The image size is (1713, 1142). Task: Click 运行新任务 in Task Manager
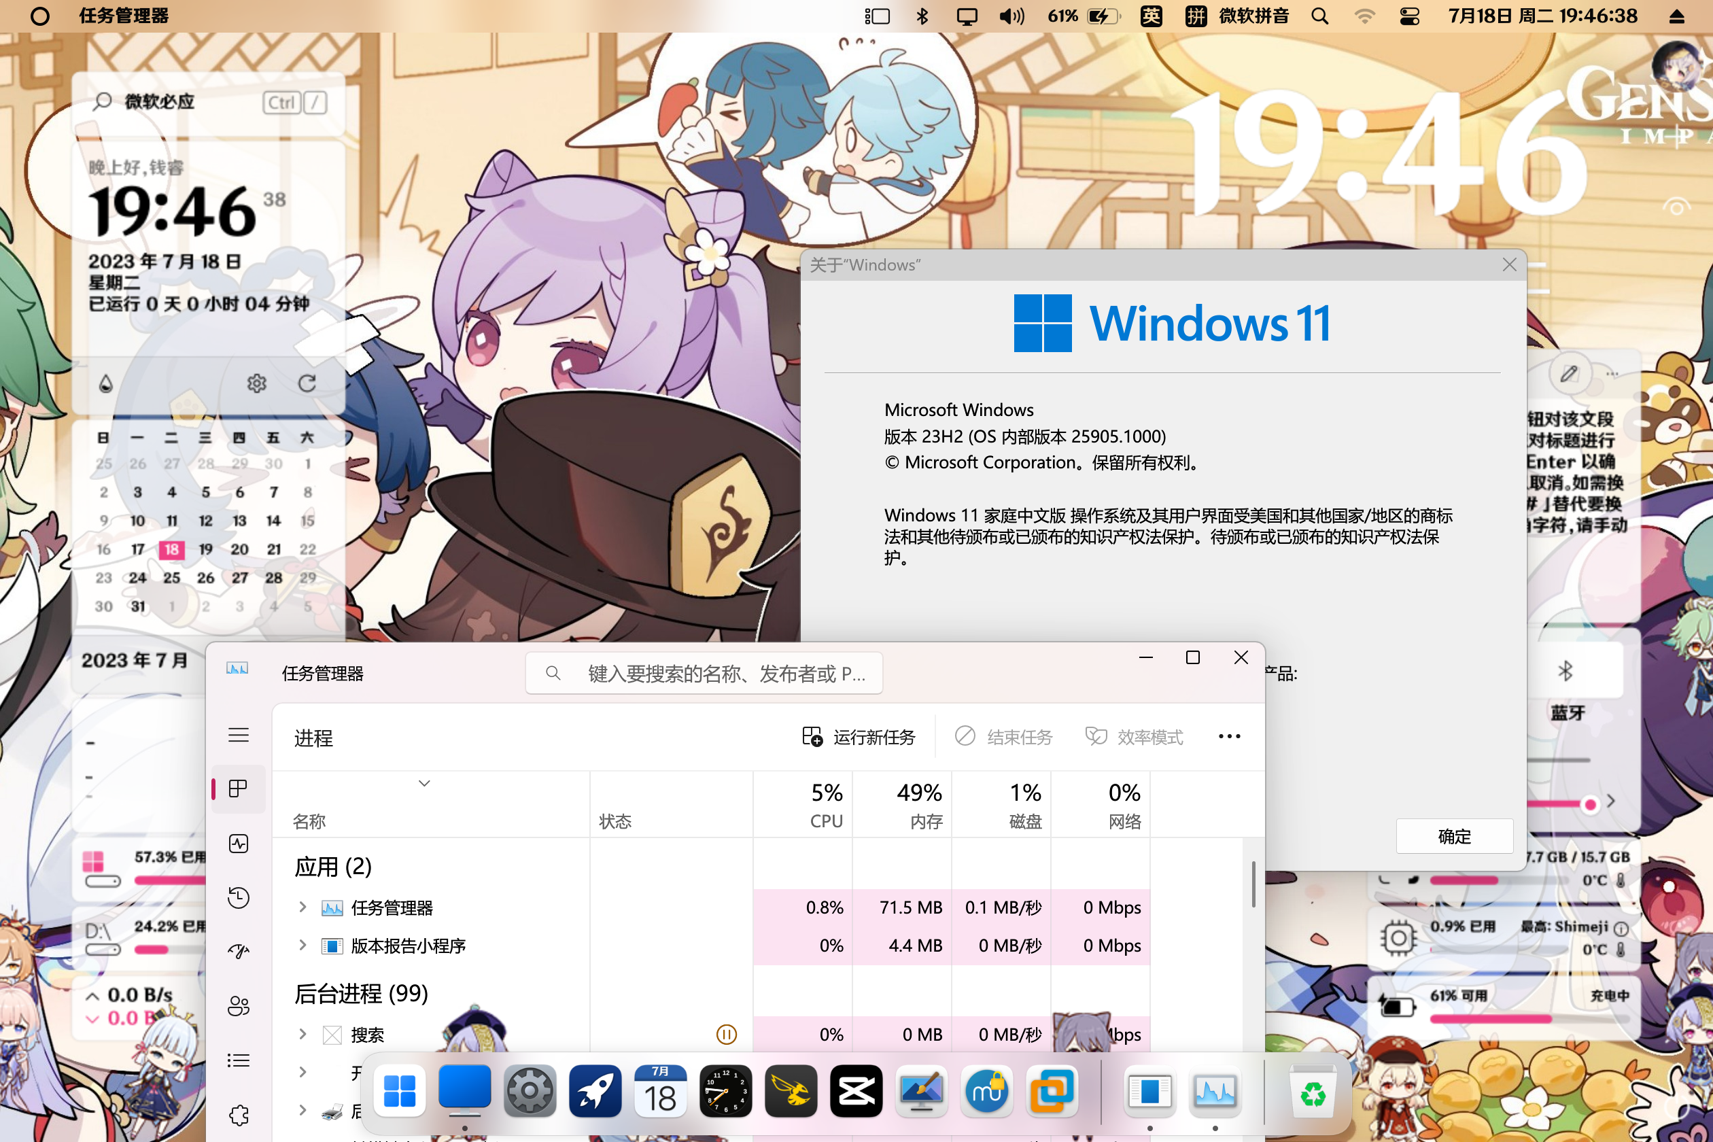[x=859, y=737]
